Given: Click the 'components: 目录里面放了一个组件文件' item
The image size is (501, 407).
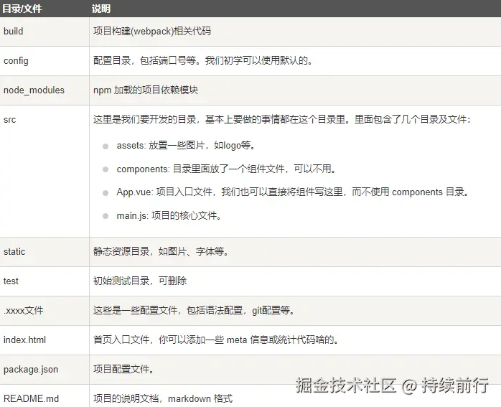Looking at the screenshot, I should (227, 169).
